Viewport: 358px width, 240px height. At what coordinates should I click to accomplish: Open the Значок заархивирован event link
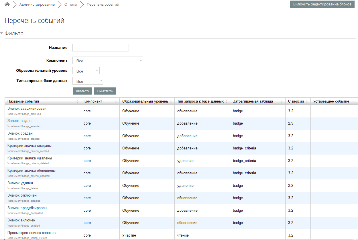click(27, 109)
